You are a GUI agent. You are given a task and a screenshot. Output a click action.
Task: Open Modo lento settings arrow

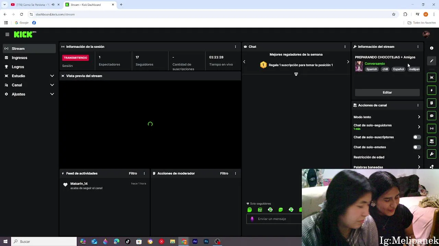pos(419,117)
